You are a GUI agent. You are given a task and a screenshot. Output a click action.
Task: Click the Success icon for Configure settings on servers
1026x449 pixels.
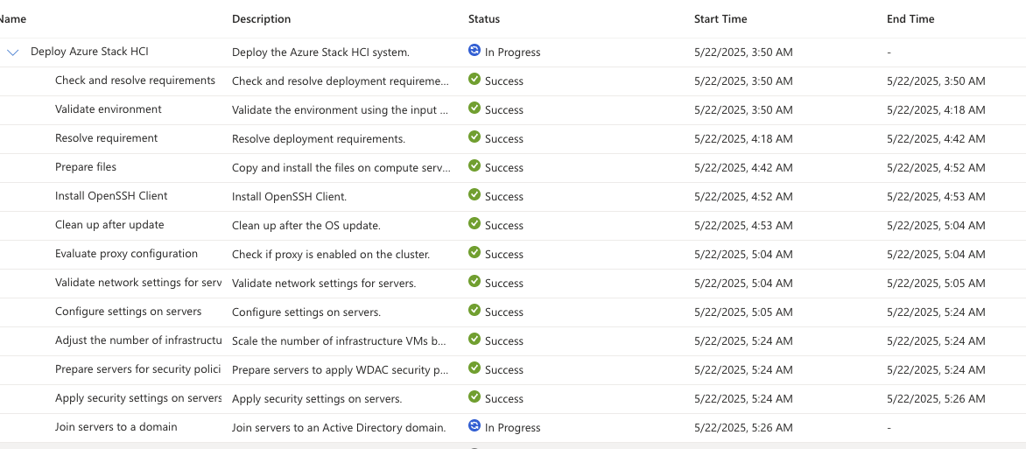coord(474,310)
